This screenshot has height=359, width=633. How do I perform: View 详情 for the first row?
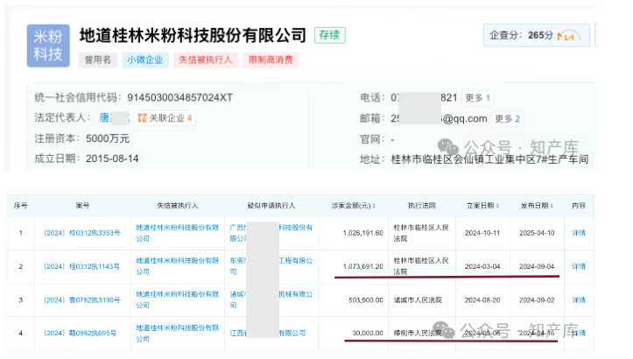pyautogui.click(x=579, y=231)
